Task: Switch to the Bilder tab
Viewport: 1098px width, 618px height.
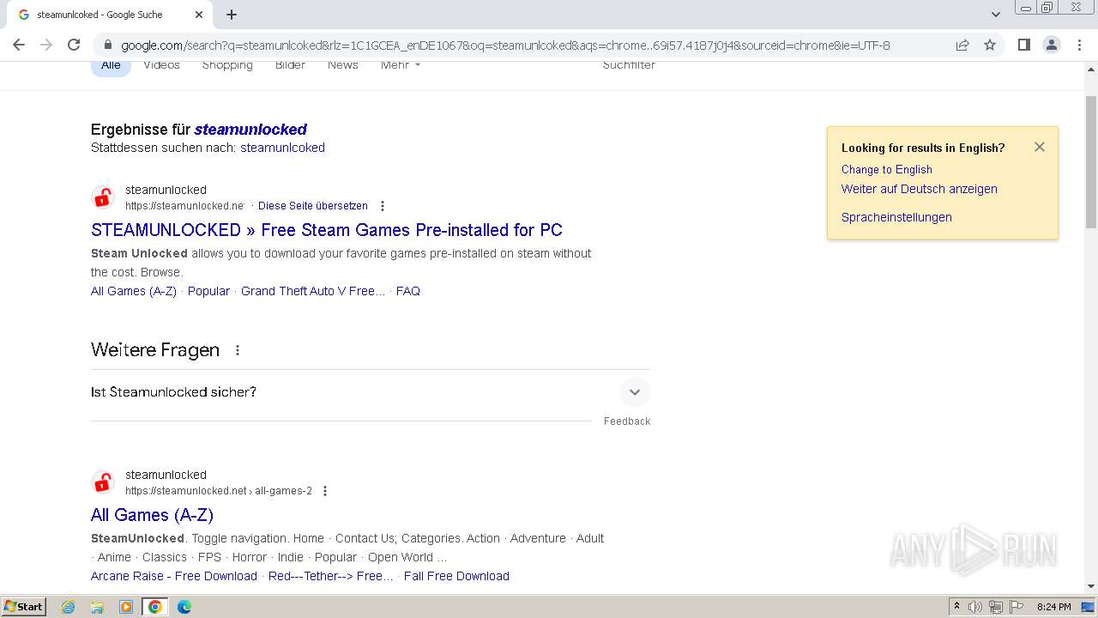Action: click(290, 65)
